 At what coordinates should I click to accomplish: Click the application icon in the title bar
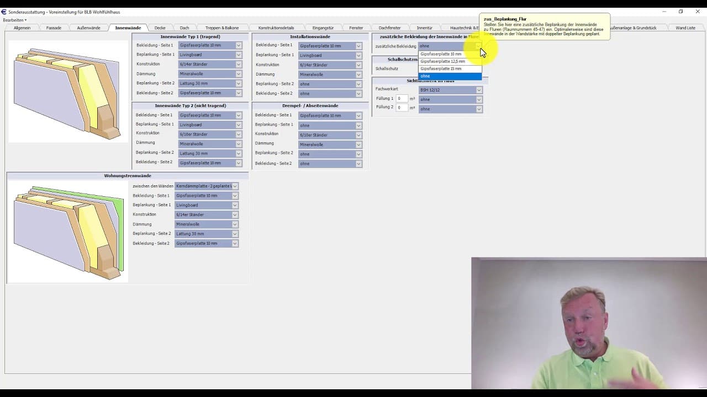click(4, 12)
